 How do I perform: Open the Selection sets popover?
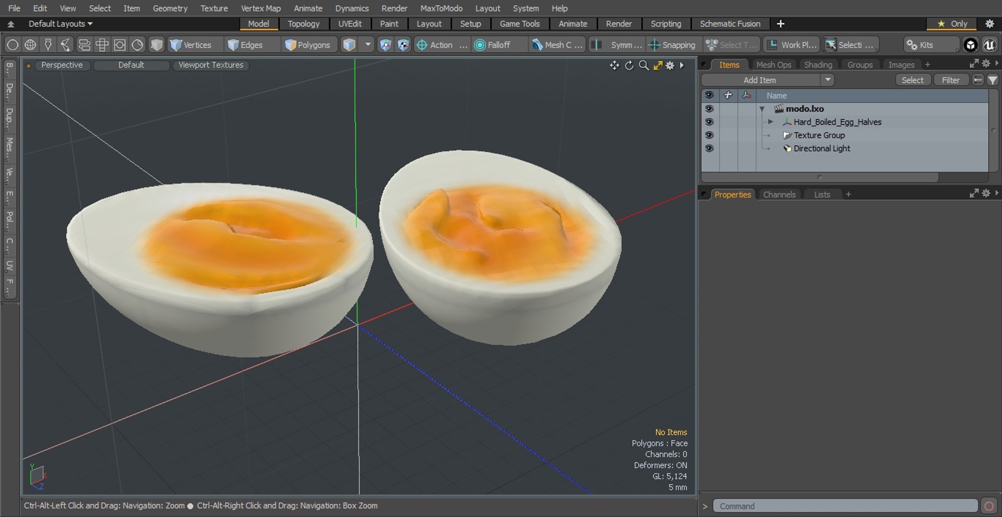851,45
